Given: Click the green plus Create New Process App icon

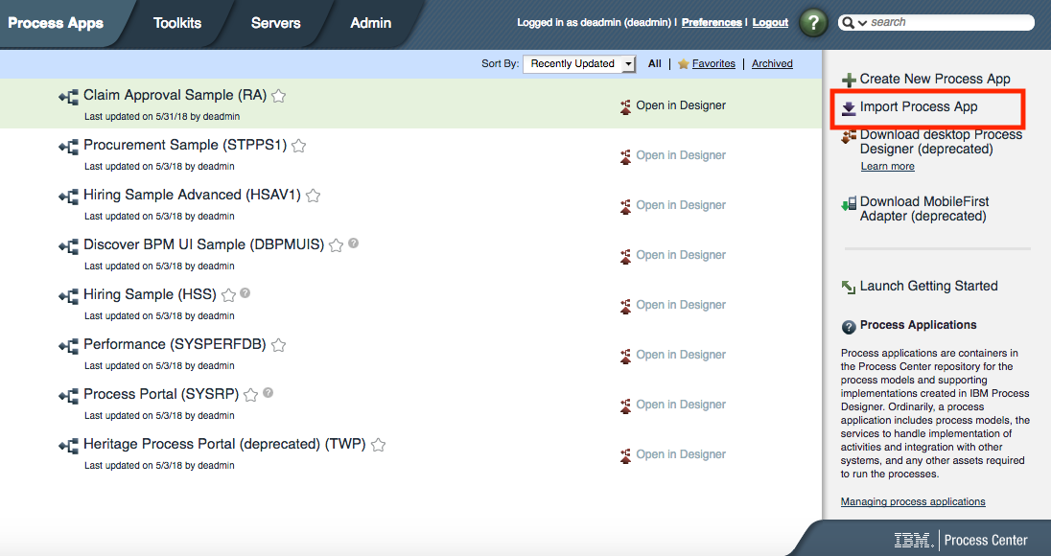Looking at the screenshot, I should point(849,80).
